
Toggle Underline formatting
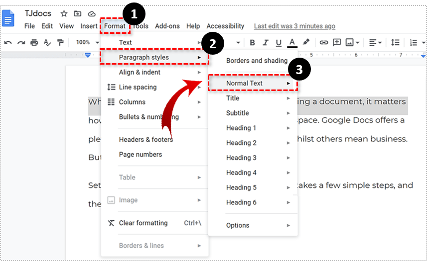(x=279, y=43)
